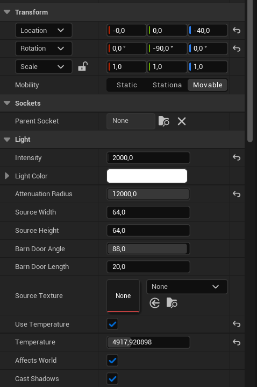Click the Source Texture property label

(x=39, y=296)
